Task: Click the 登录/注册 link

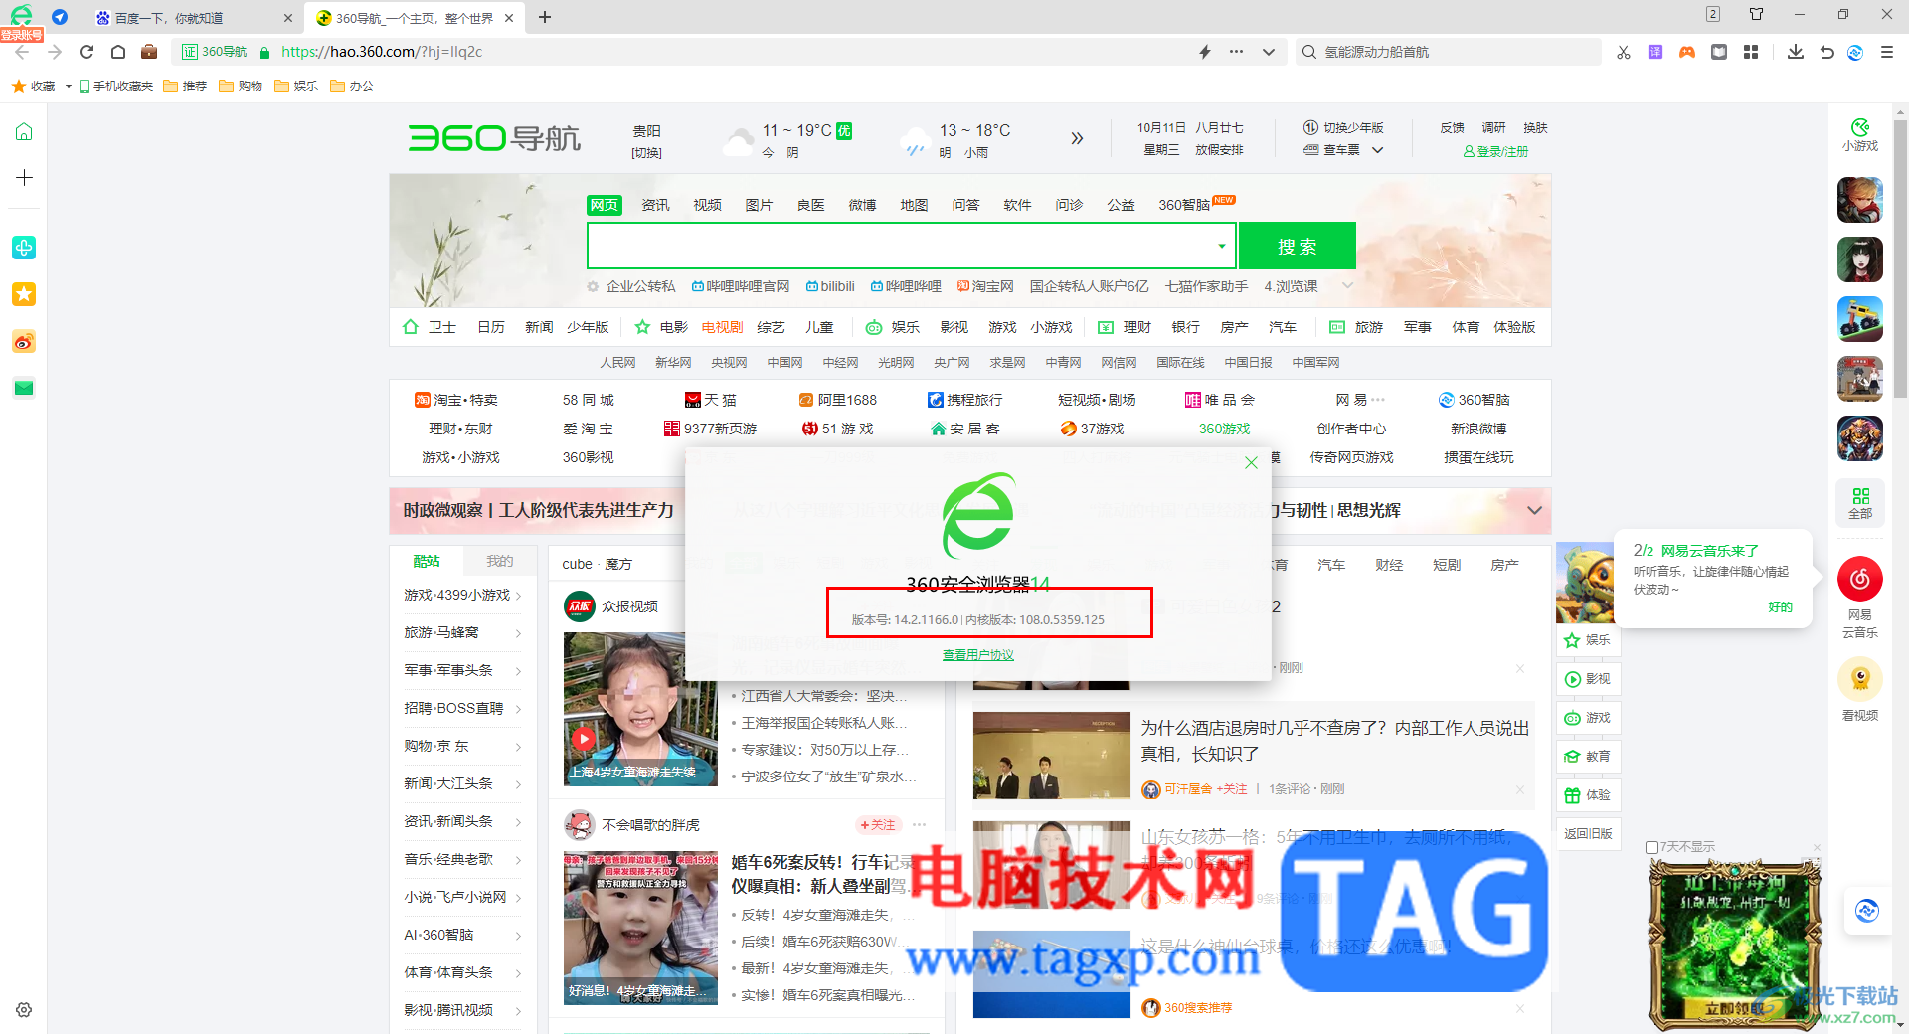Action: pyautogui.click(x=1495, y=151)
